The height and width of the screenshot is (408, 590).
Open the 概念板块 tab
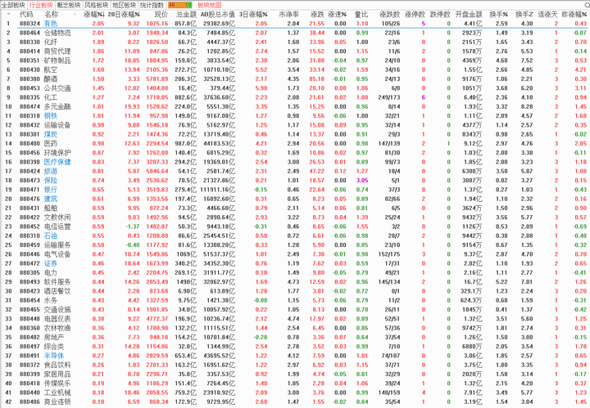point(69,5)
